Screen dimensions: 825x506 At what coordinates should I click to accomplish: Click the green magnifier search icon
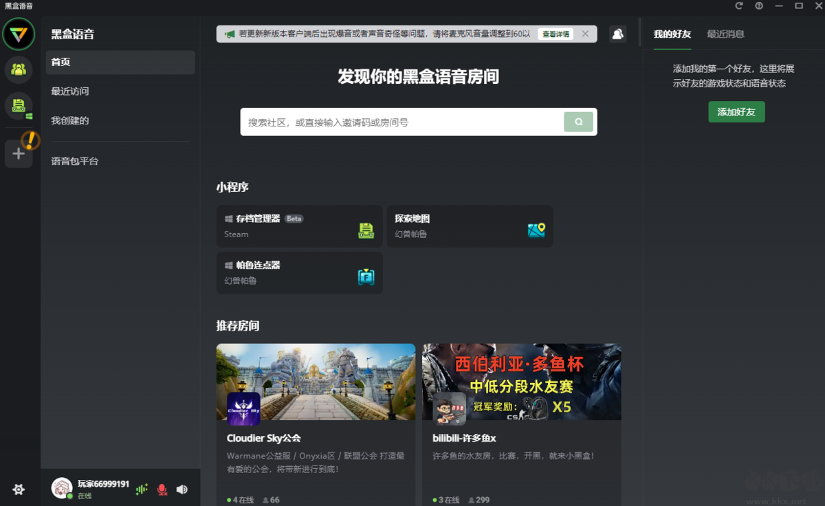pos(578,121)
